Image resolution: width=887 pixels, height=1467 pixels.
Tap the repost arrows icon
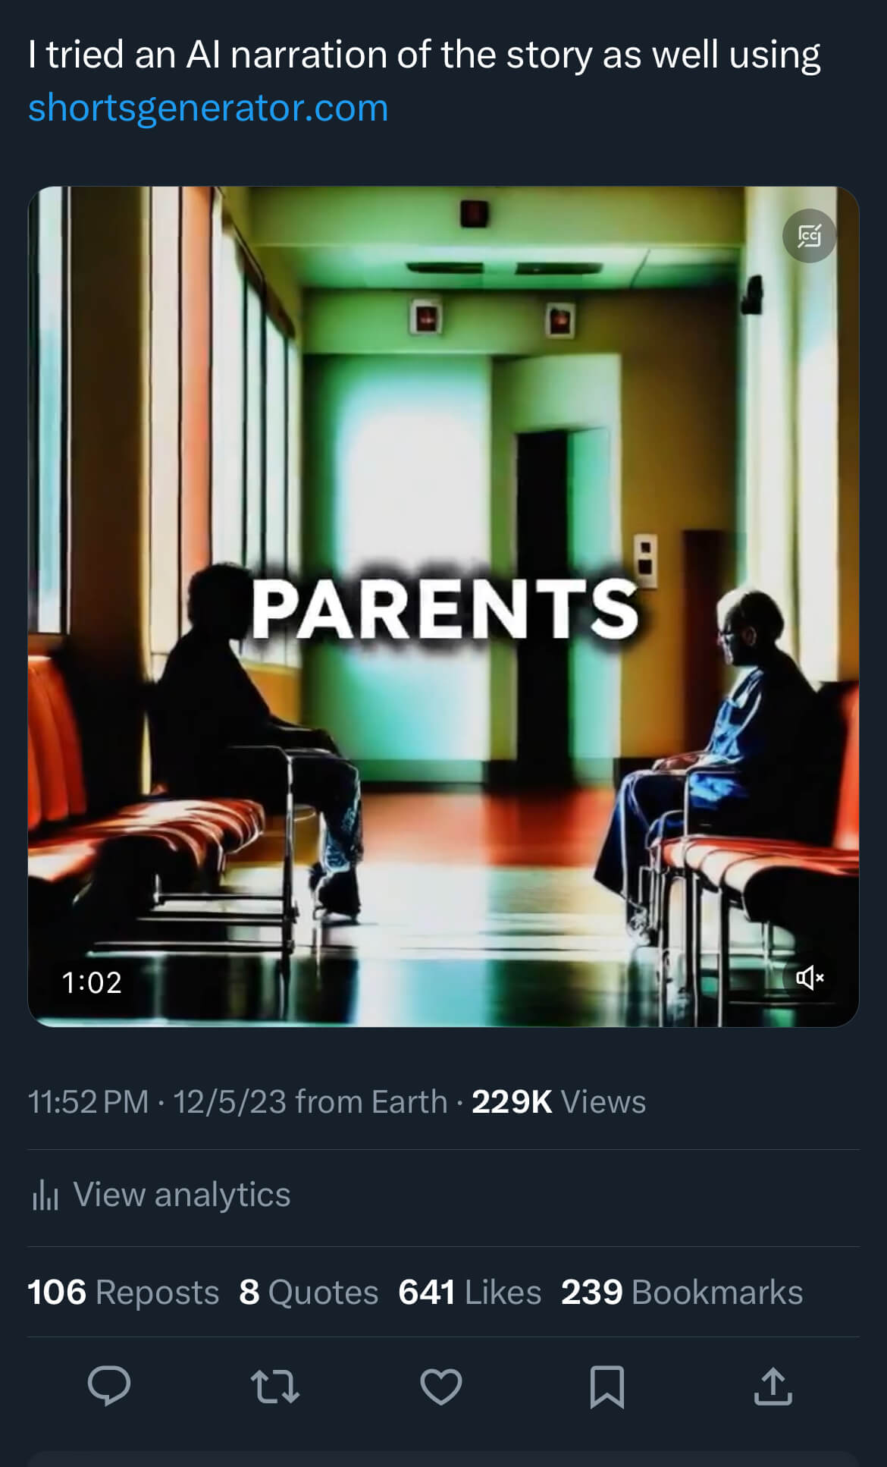click(275, 1386)
